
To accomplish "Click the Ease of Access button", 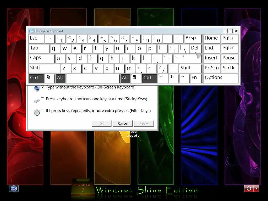I will (14, 188).
